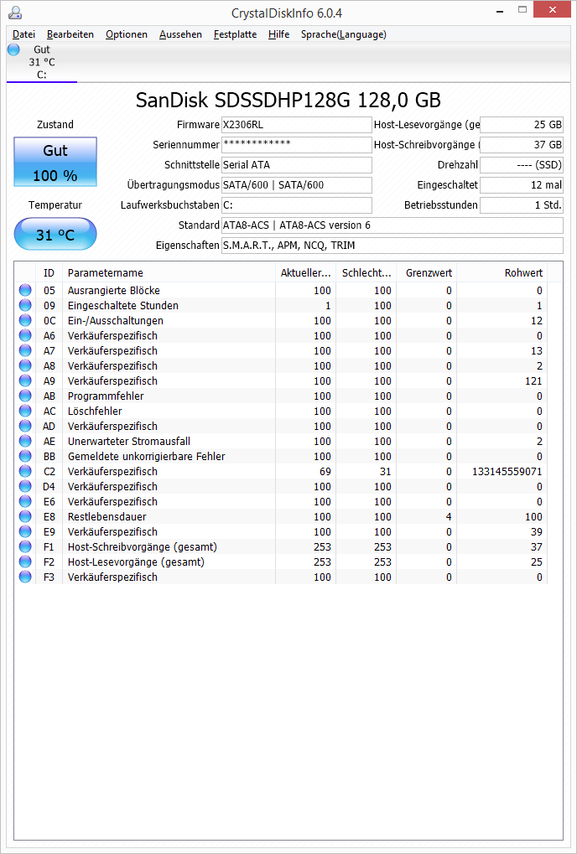
Task: Click the Eingeschaltet field 12 mal
Action: coord(522,185)
